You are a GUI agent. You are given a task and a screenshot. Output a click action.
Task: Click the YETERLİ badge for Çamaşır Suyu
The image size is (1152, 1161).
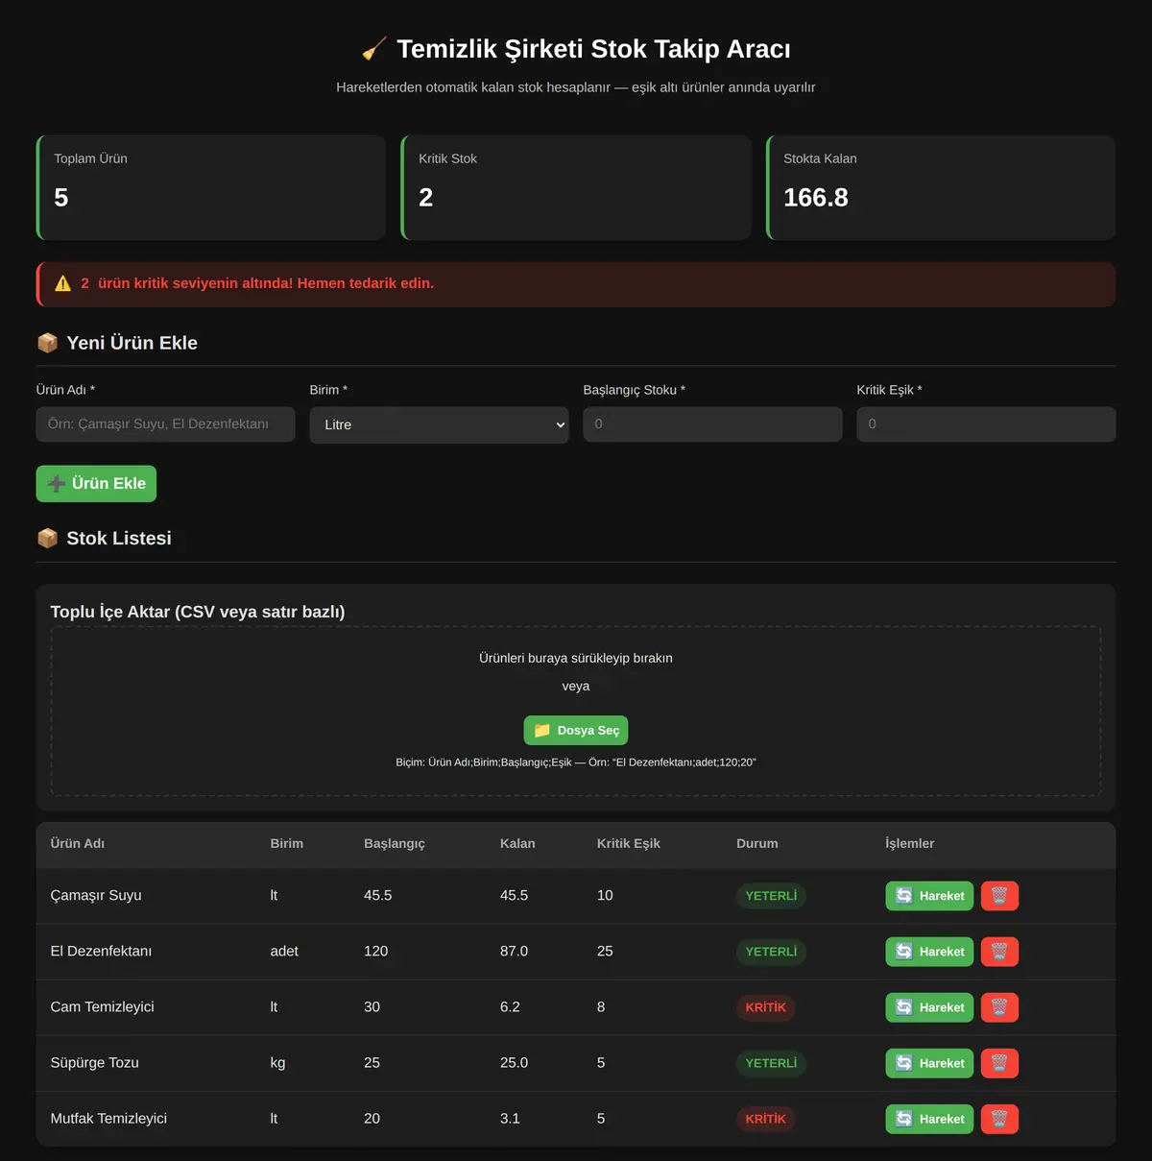tap(771, 896)
